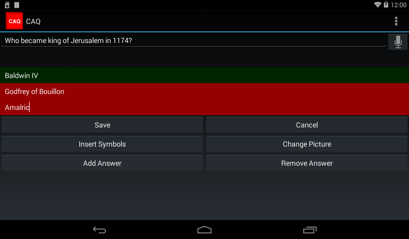Screen dimensions: 409x239
Task: Open the three-dot overflow menu
Action: [x=396, y=22]
